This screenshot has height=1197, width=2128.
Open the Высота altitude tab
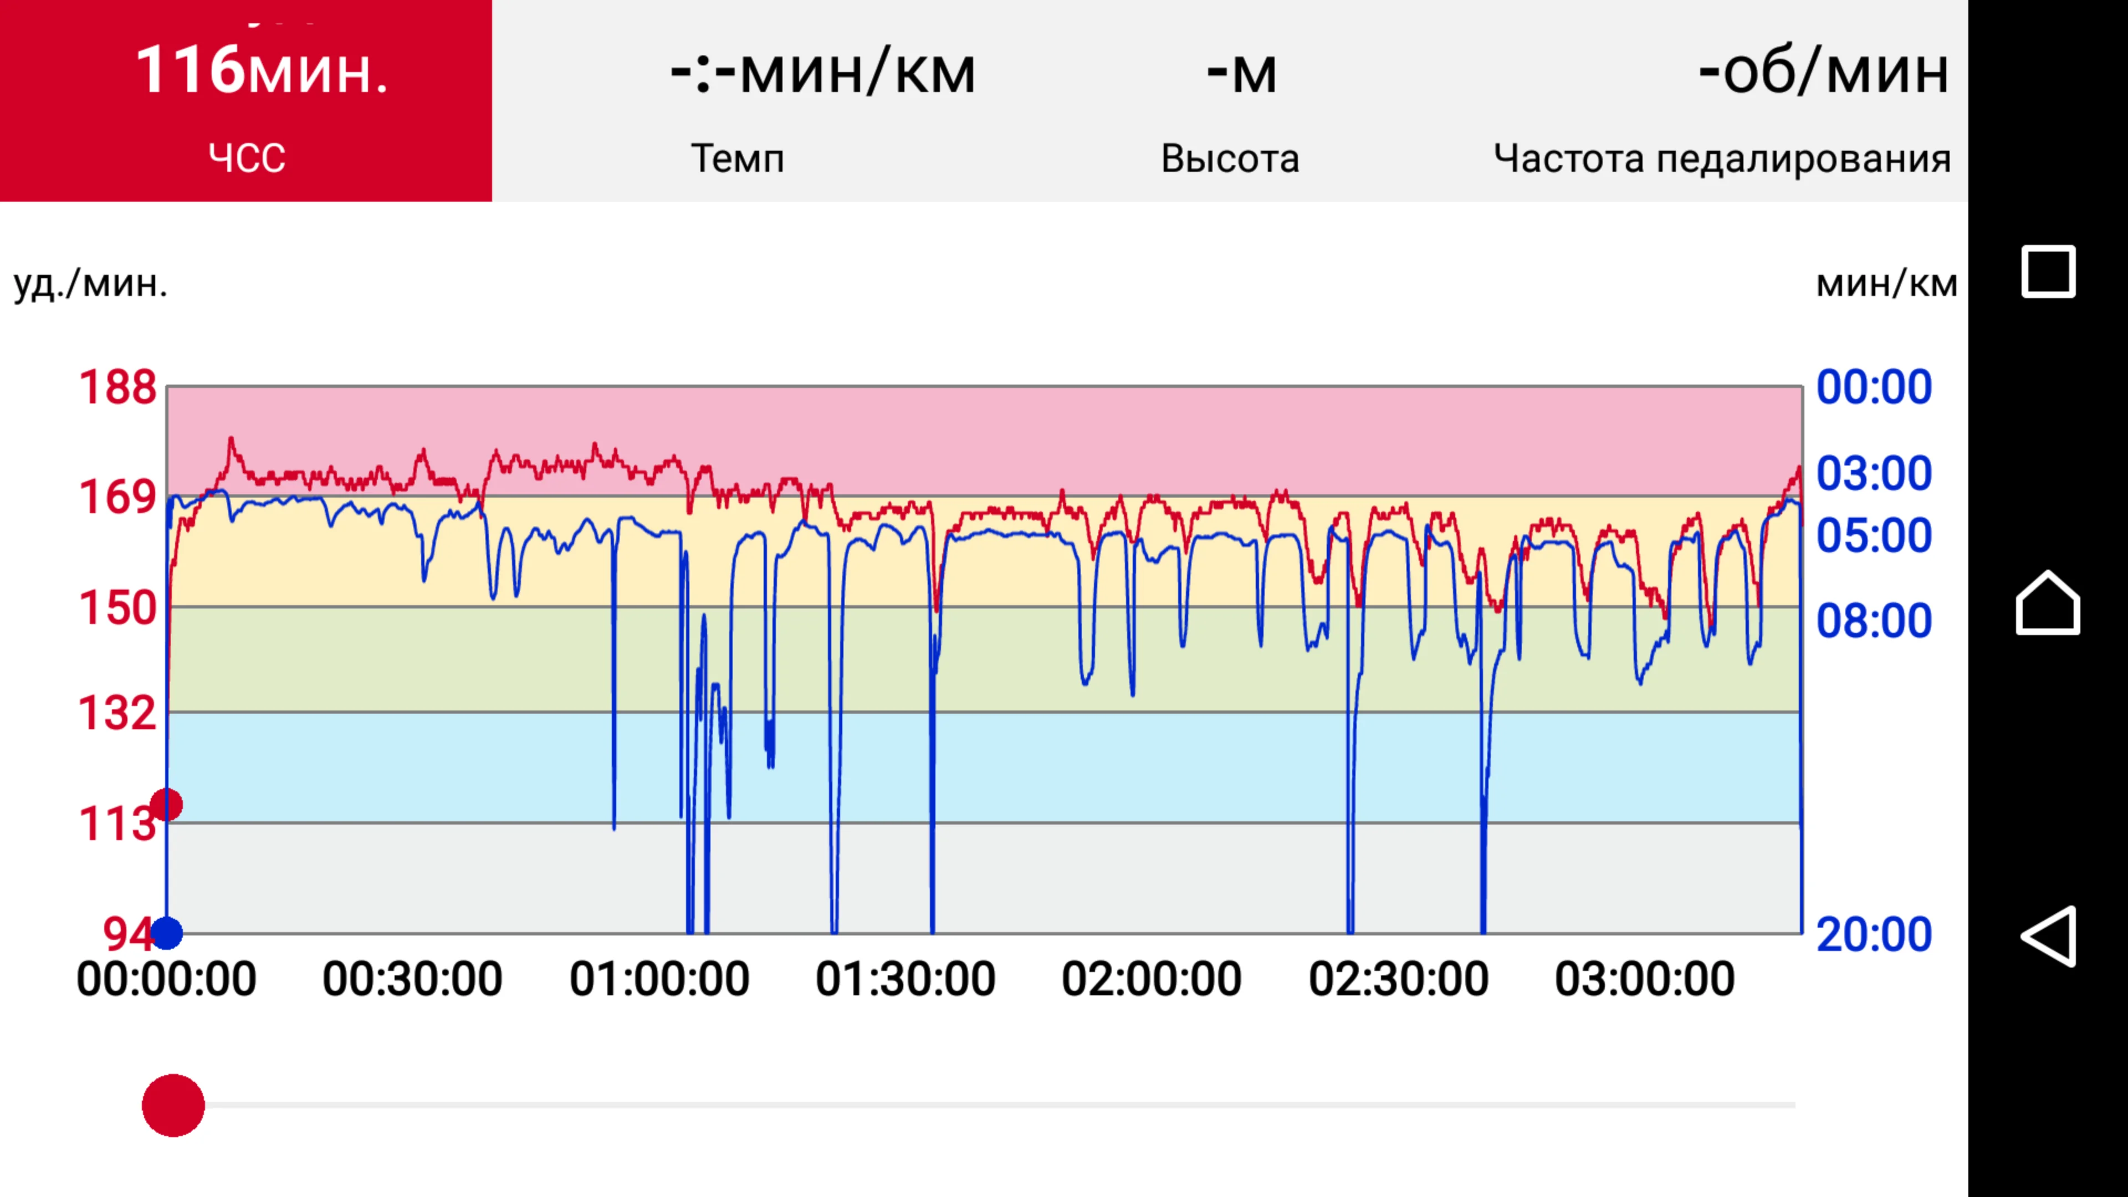[x=1230, y=101]
